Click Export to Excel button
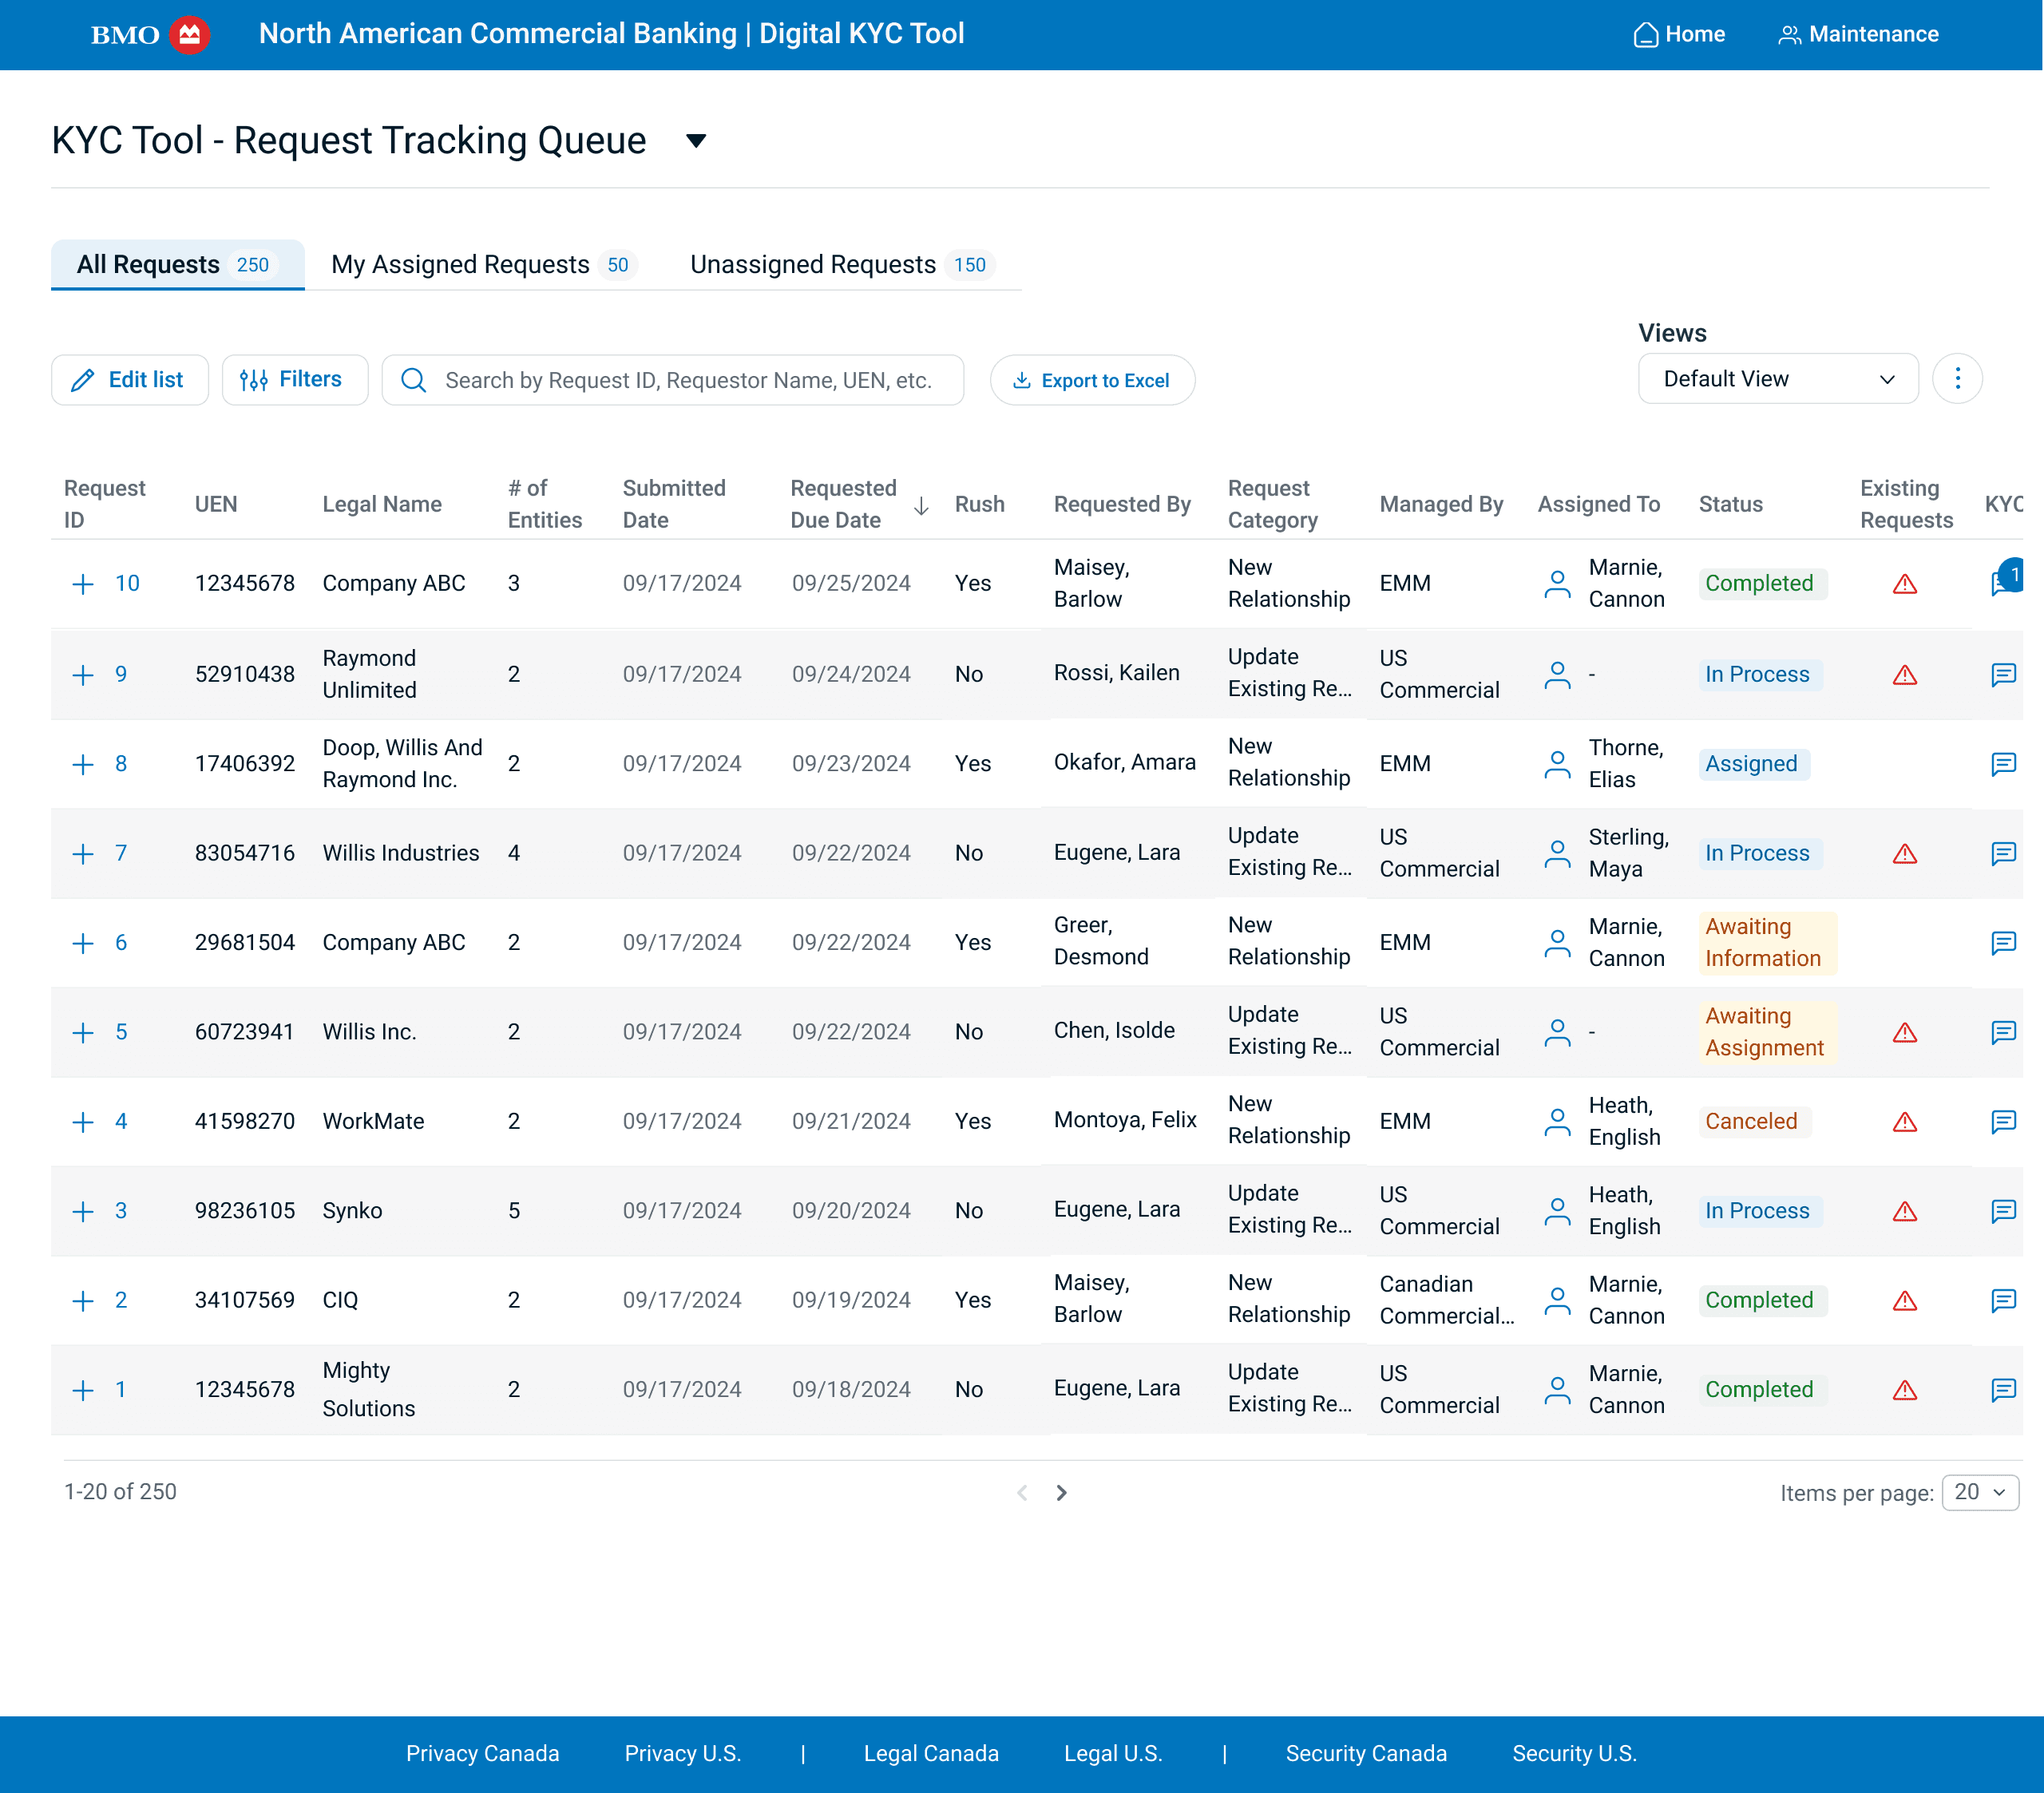The image size is (2044, 1793). [x=1092, y=380]
